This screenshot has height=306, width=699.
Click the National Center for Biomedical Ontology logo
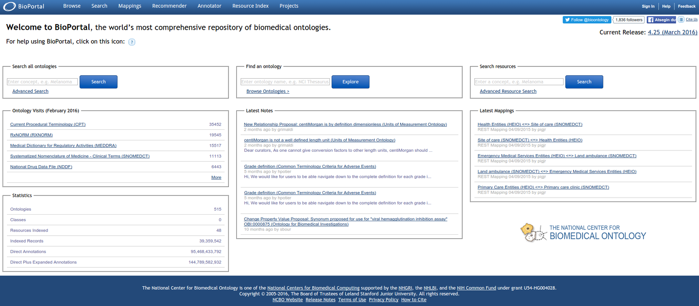pos(583,232)
